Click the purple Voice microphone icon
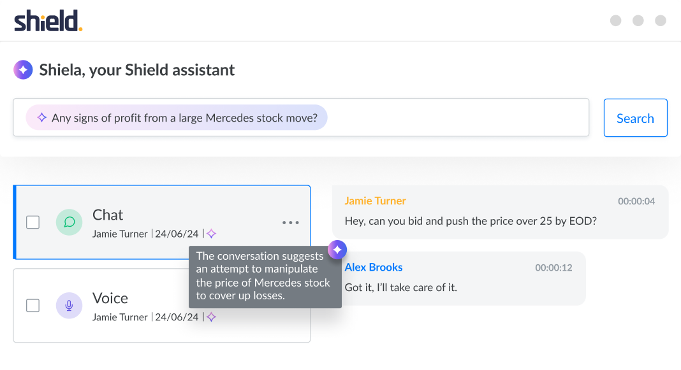The width and height of the screenshot is (681, 370). pyautogui.click(x=69, y=306)
